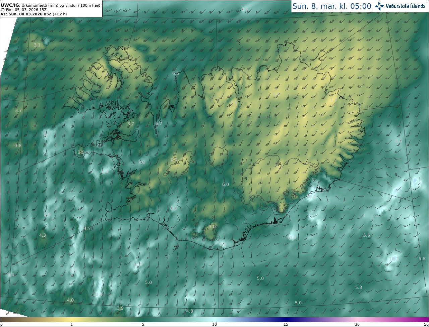Screen dimensions: 429x327
Task: Click the colour scale label '0'
Action: [1, 324]
